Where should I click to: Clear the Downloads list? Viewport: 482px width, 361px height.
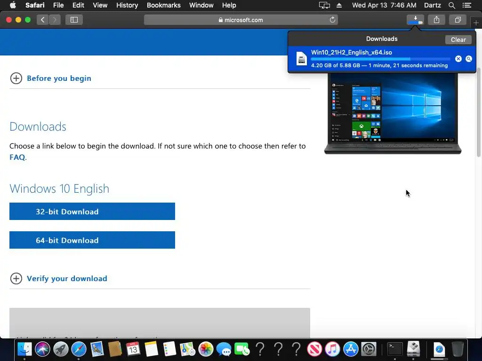click(x=458, y=39)
